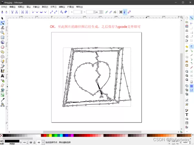This screenshot has height=145, width=194.
Task: Make selected nodes smooth
Action: (x=37, y=12)
